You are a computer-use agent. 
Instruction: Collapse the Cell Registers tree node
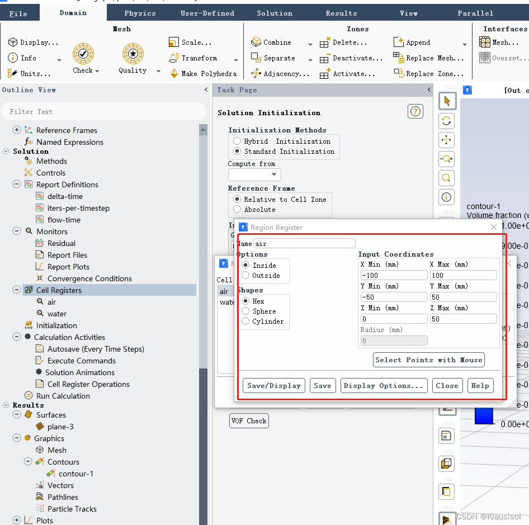pos(17,290)
